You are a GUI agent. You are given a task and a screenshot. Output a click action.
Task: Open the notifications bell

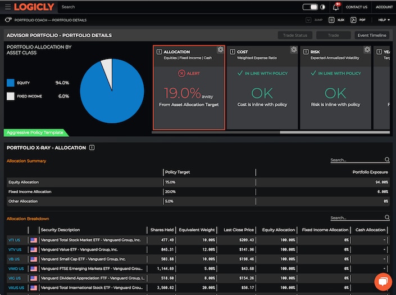[336, 7]
